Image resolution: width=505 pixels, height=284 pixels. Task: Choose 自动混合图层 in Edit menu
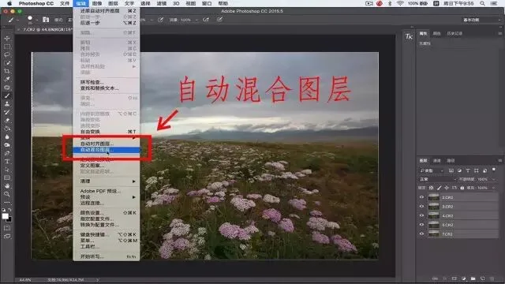point(107,150)
